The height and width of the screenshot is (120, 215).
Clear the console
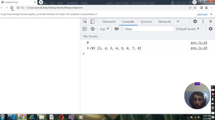coord(93,29)
